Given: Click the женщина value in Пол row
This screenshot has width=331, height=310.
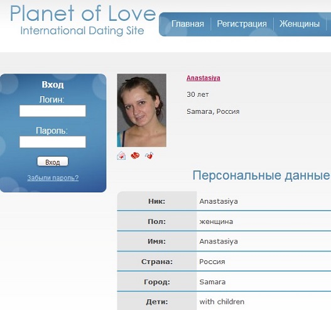Looking at the screenshot, I should pos(216,221).
